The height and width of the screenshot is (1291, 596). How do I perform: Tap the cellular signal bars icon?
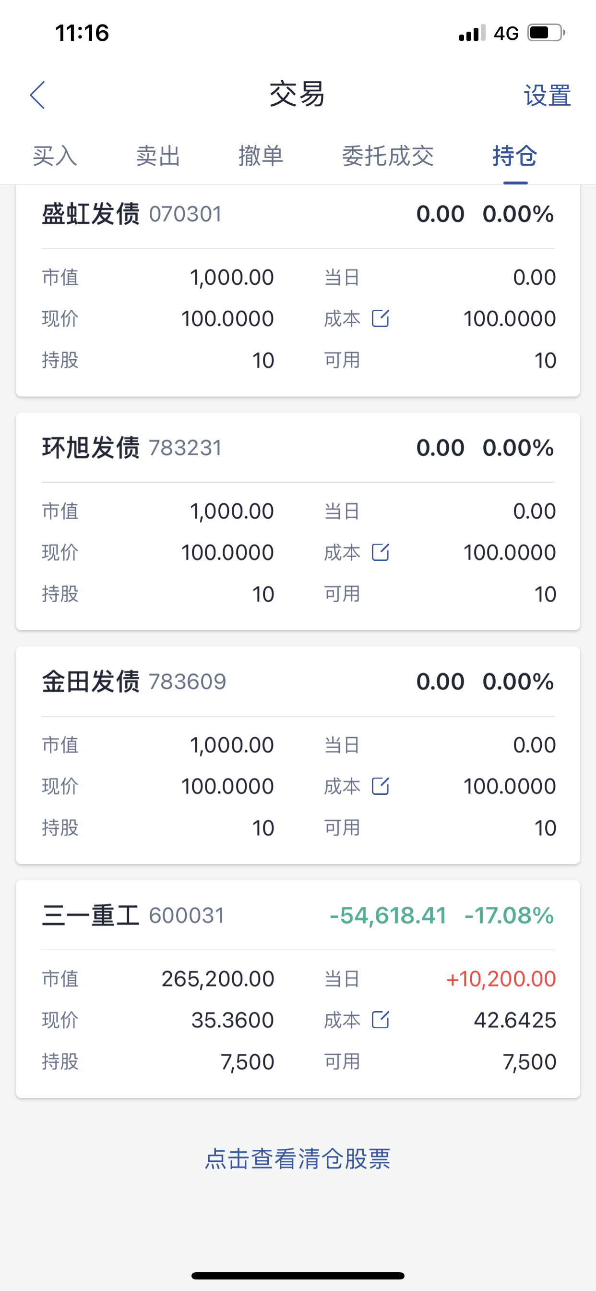472,33
